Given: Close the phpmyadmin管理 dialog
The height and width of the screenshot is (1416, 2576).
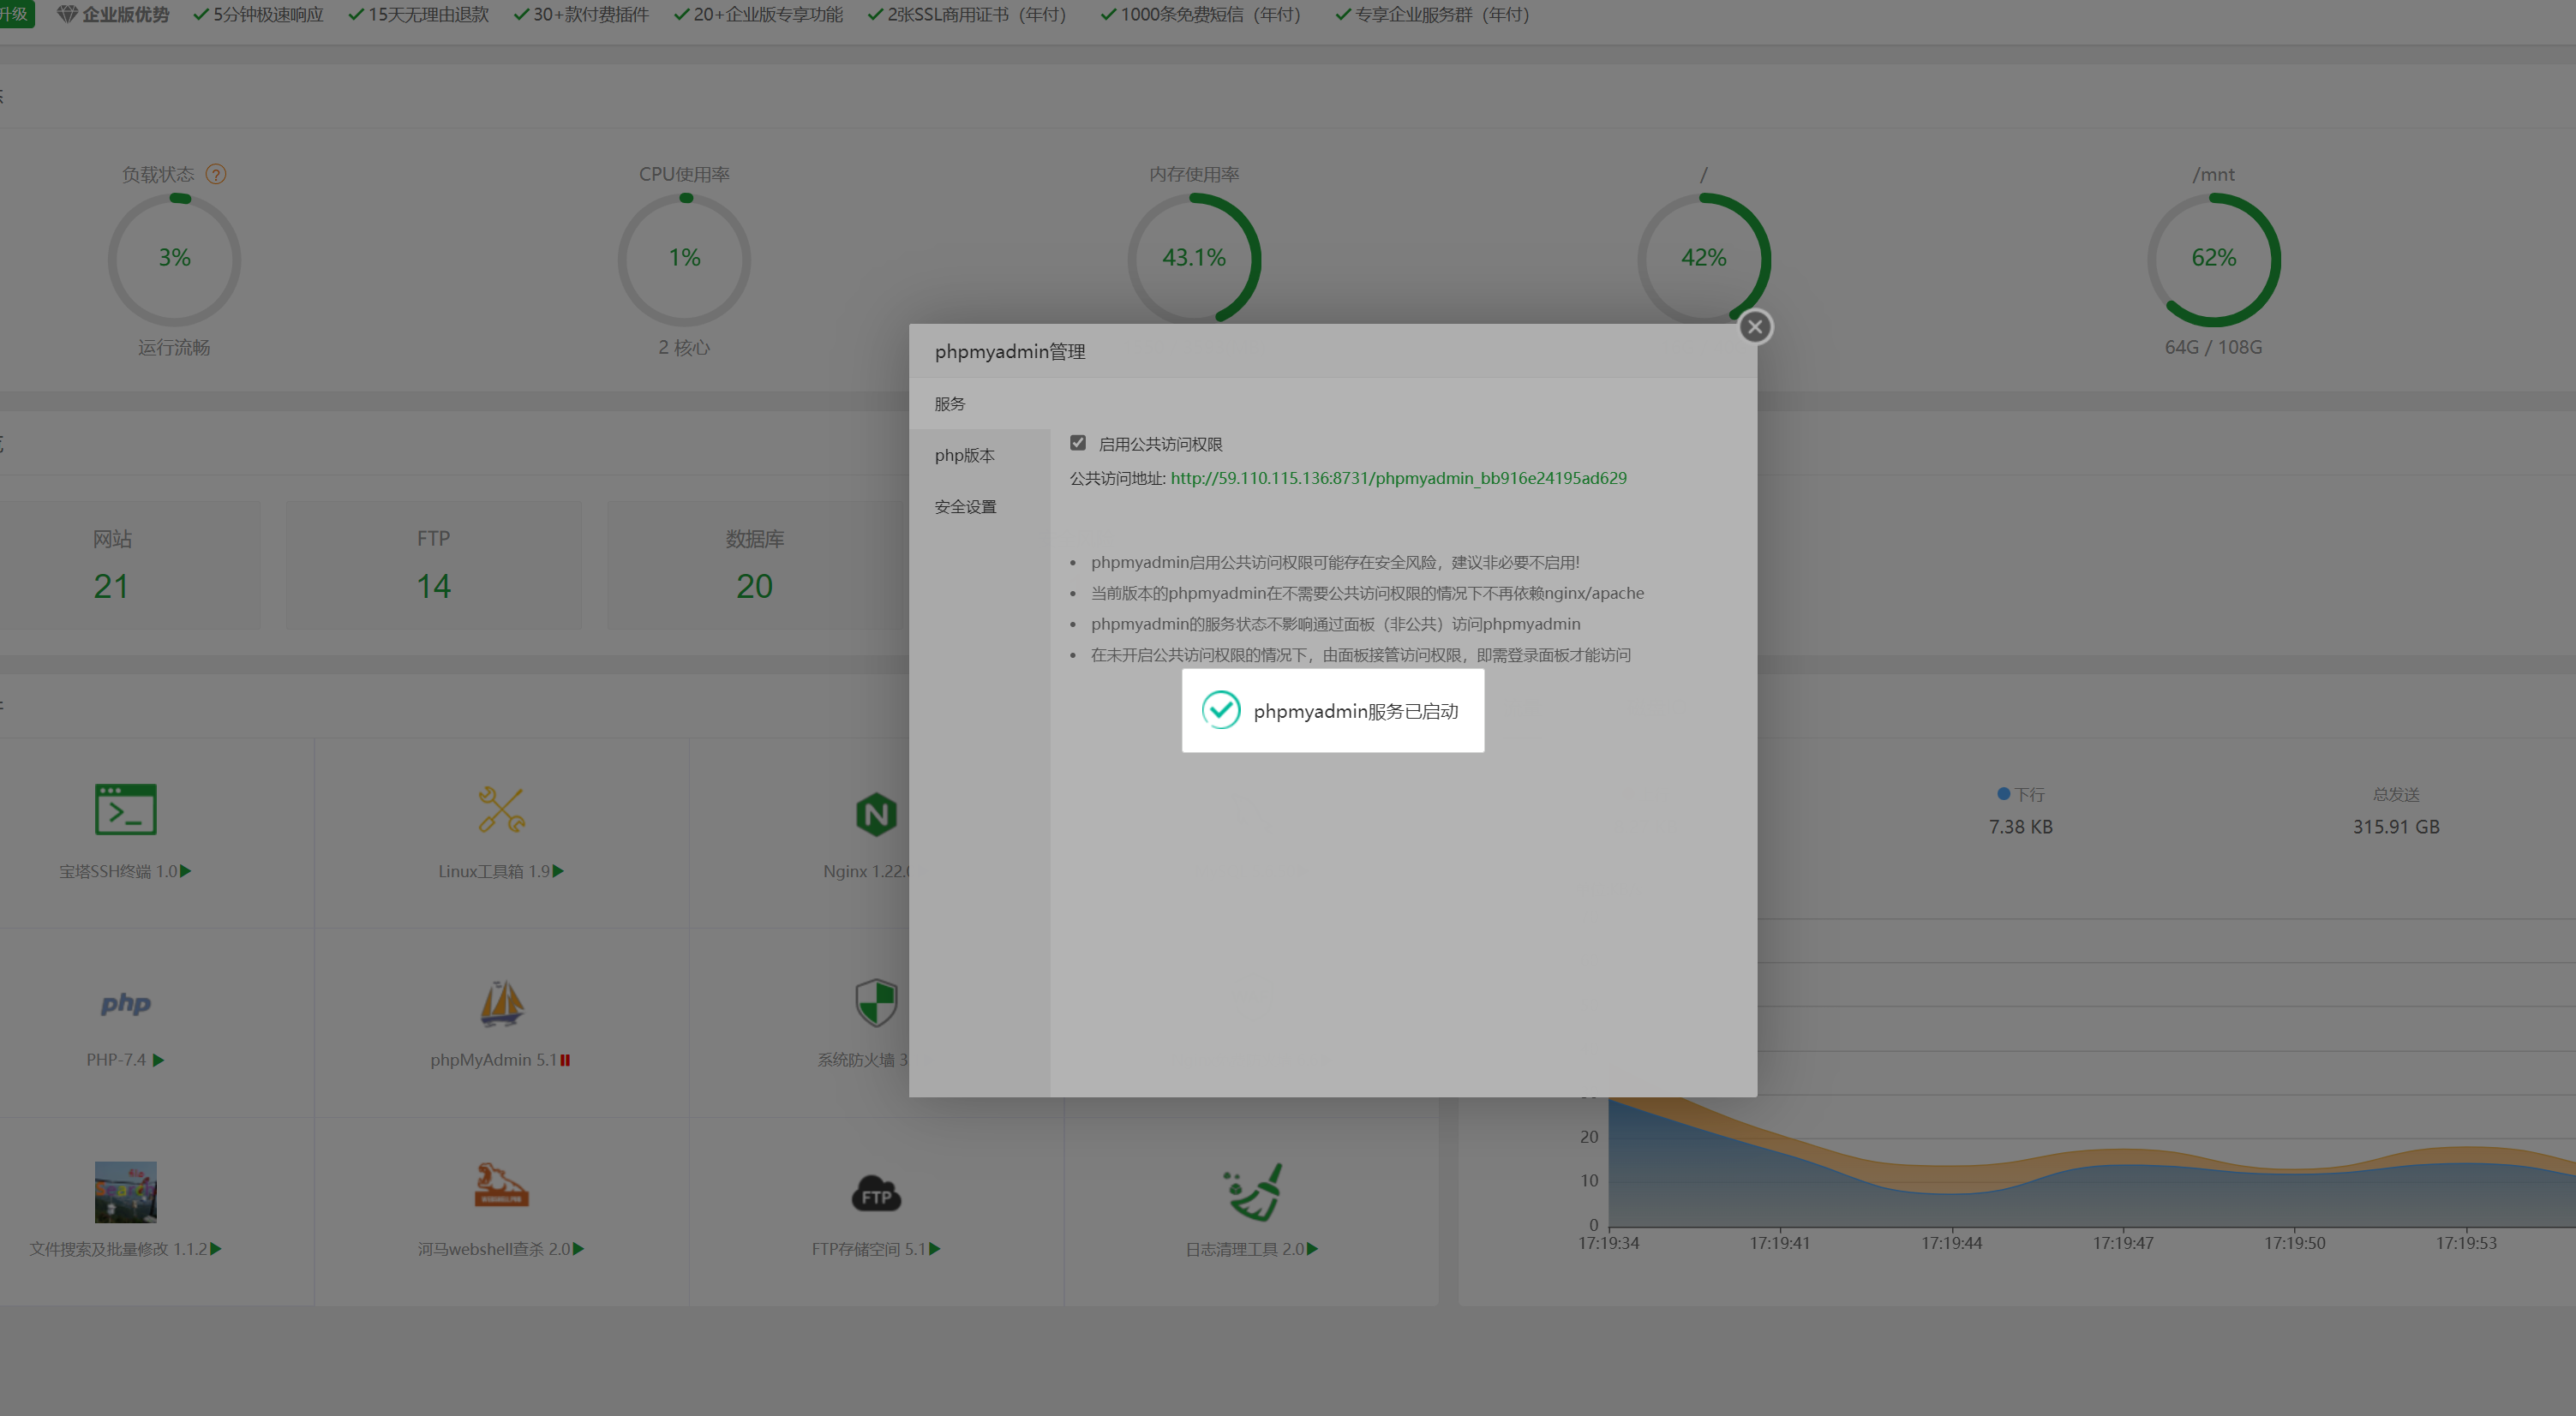Looking at the screenshot, I should pos(1754,326).
